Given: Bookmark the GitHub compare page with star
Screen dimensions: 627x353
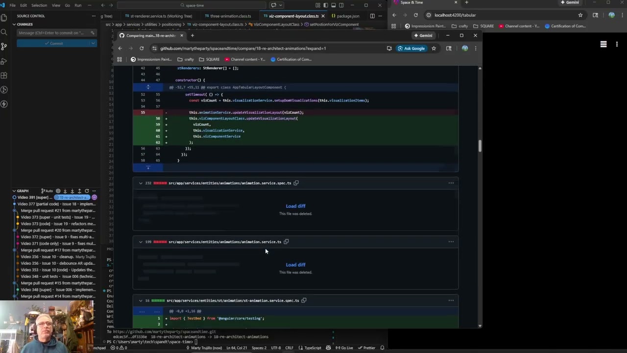Looking at the screenshot, I should coord(434,48).
